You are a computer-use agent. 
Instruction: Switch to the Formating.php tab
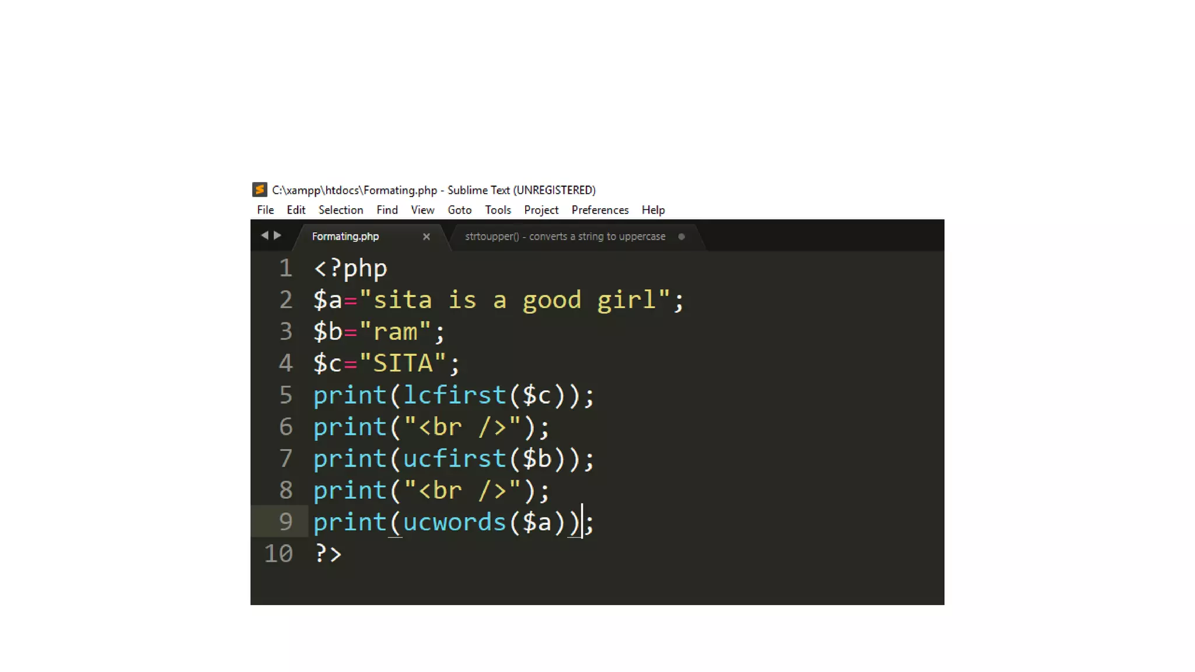[345, 236]
